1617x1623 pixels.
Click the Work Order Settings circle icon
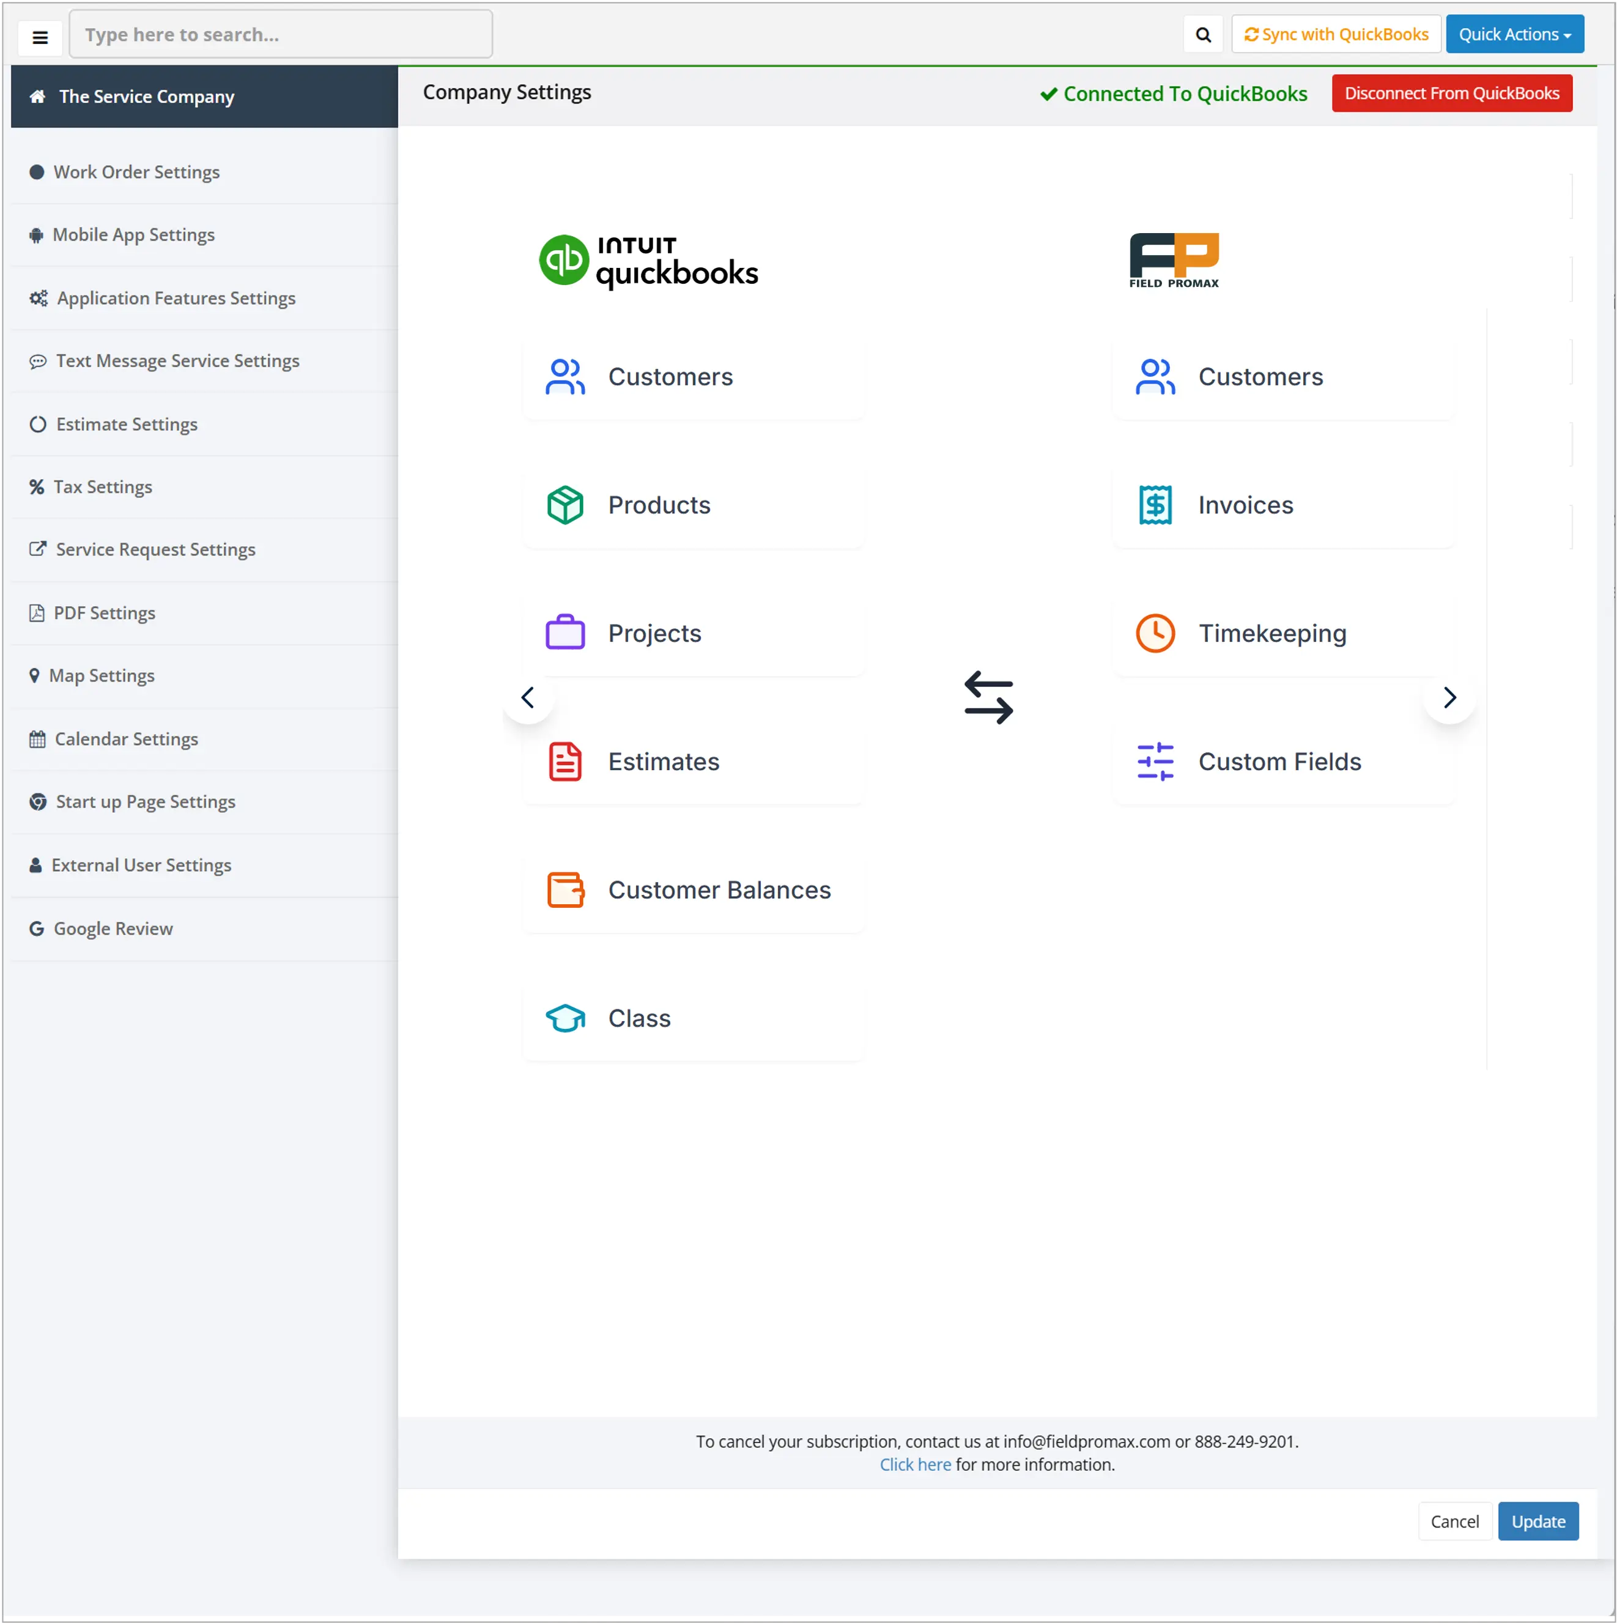(36, 173)
